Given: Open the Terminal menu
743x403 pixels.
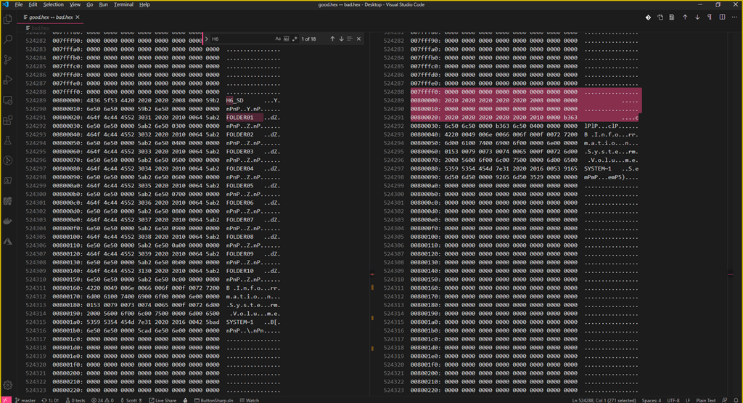Looking at the screenshot, I should (123, 4).
